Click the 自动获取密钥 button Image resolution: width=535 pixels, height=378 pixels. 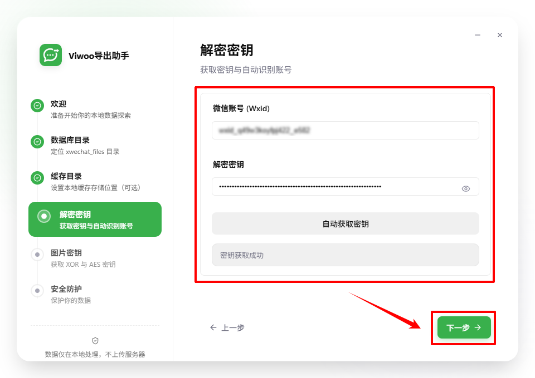[x=346, y=223]
